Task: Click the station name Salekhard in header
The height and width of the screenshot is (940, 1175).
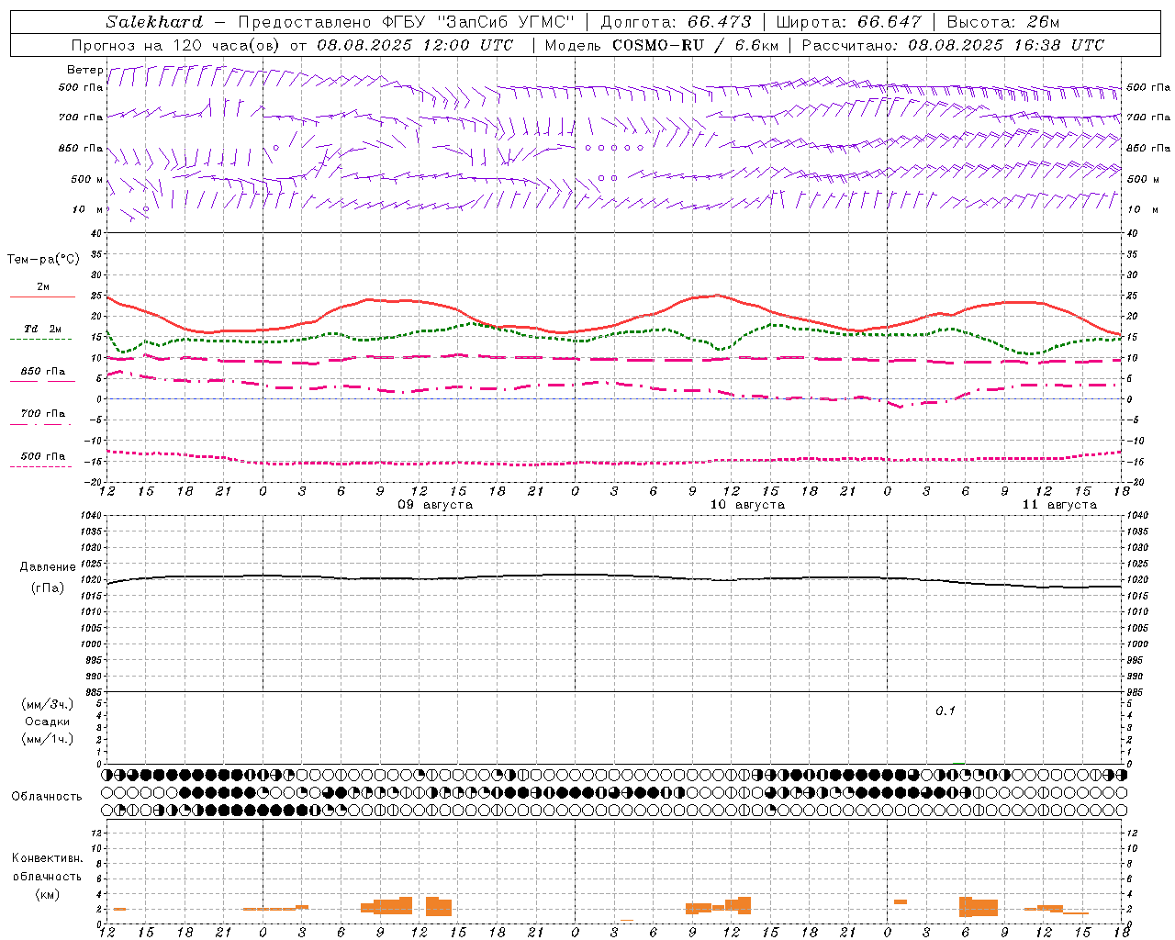Action: pos(154,22)
